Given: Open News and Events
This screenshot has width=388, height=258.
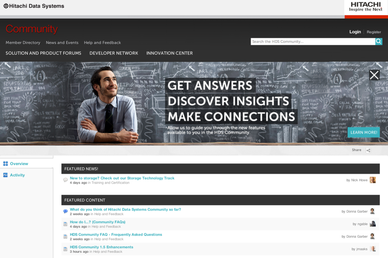Looking at the screenshot, I should [62, 42].
